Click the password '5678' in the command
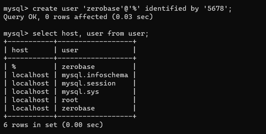266x134 pixels. click(216, 8)
